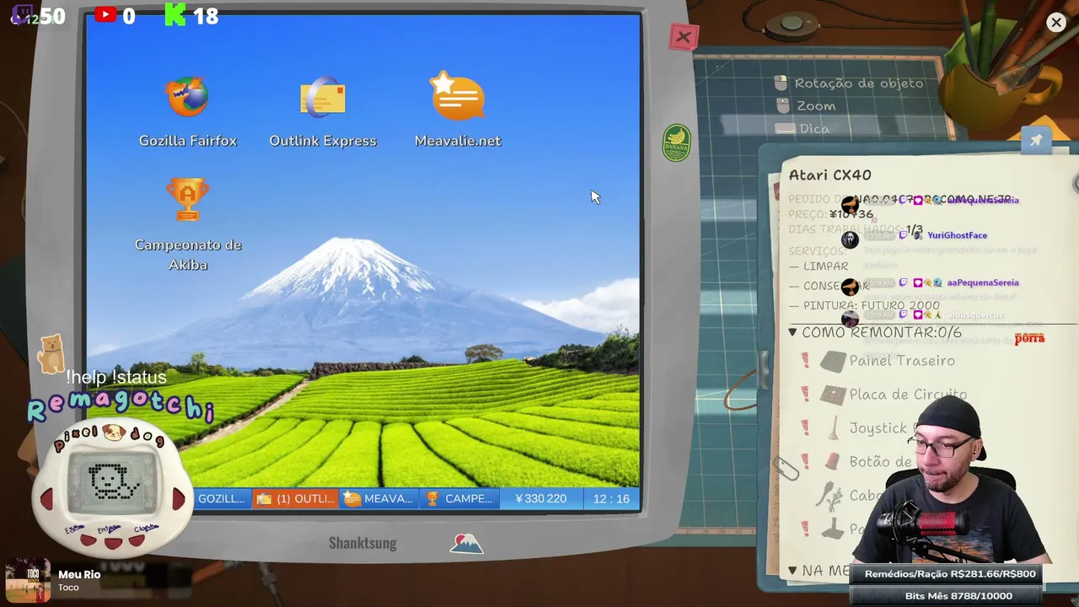This screenshot has height=607, width=1079.
Task: Open the Gozilla Fairfox browser icon
Action: click(x=187, y=97)
